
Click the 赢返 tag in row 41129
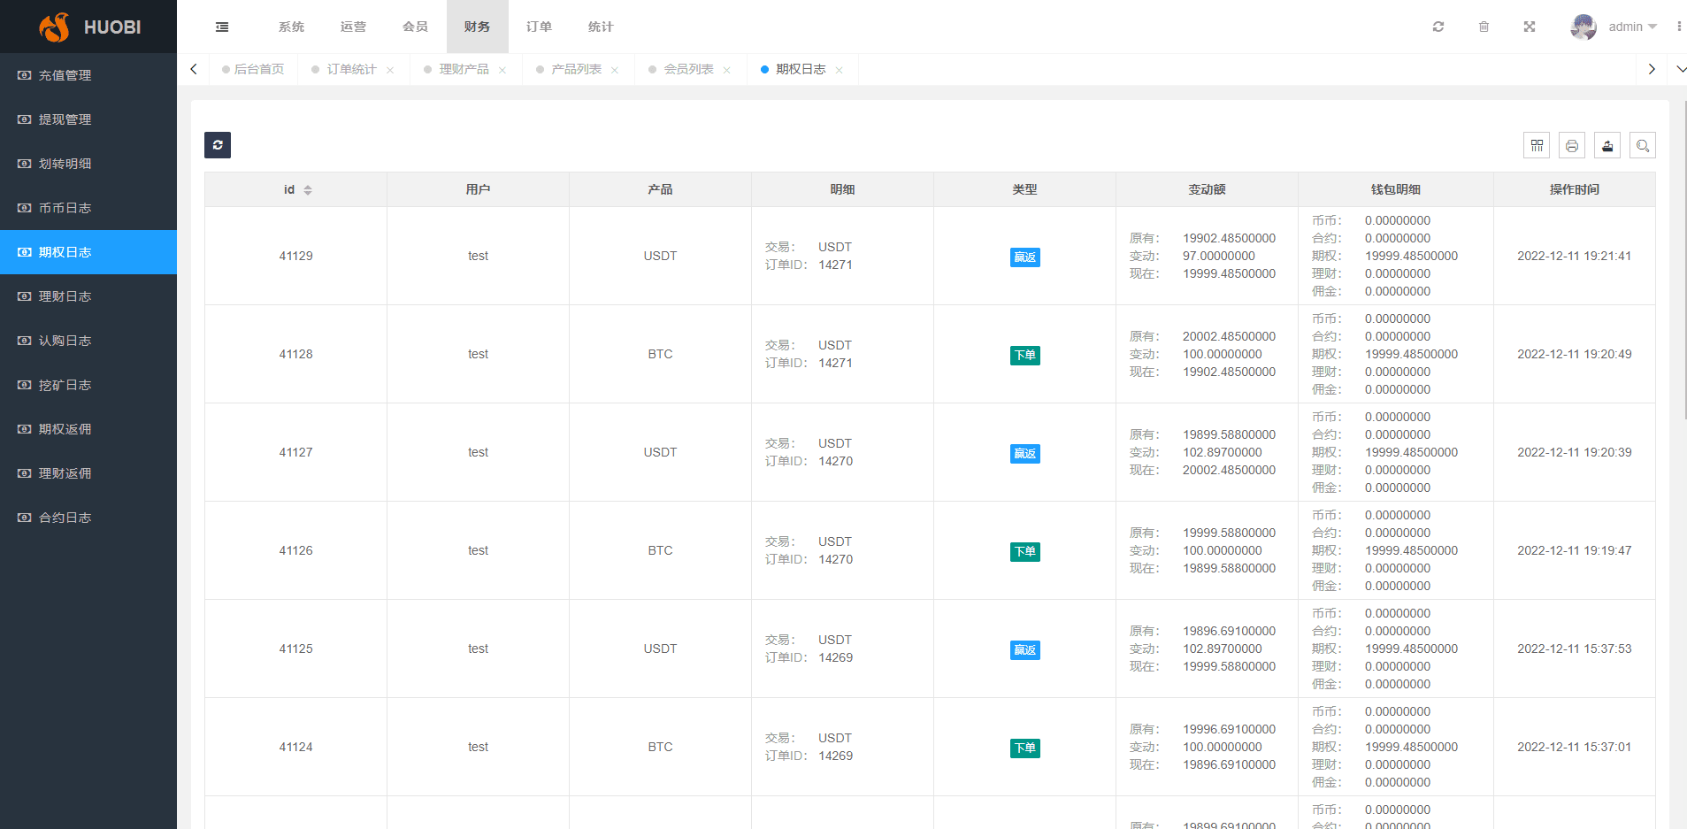1024,257
